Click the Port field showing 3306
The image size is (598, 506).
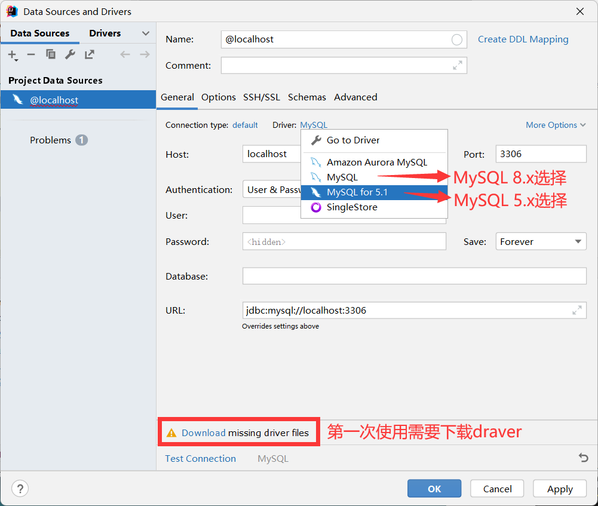point(541,154)
